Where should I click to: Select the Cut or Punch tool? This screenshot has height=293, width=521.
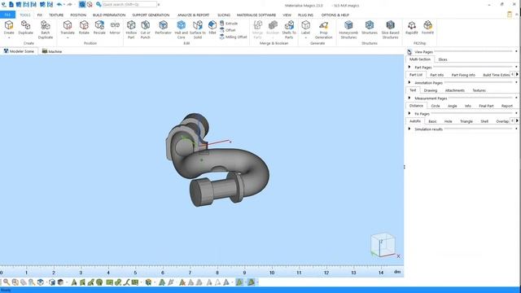coord(145,29)
